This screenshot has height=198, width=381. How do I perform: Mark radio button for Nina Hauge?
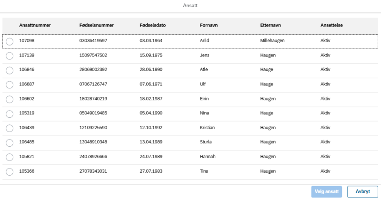(10, 114)
